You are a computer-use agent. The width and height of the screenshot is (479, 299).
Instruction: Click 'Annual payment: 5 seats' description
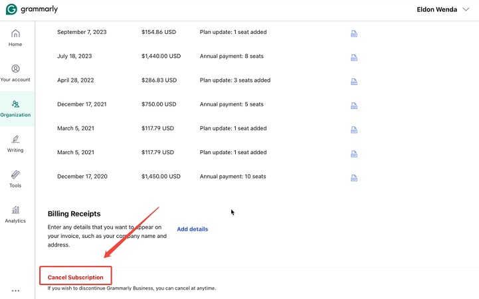pos(232,104)
